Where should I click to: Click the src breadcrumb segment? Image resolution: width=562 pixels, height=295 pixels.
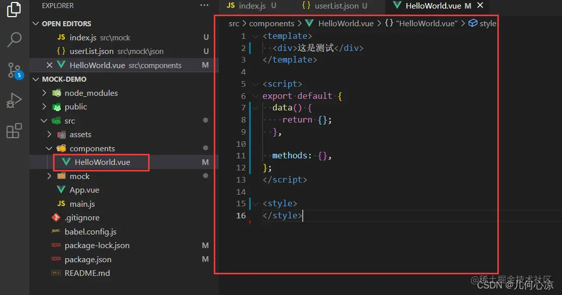[233, 24]
